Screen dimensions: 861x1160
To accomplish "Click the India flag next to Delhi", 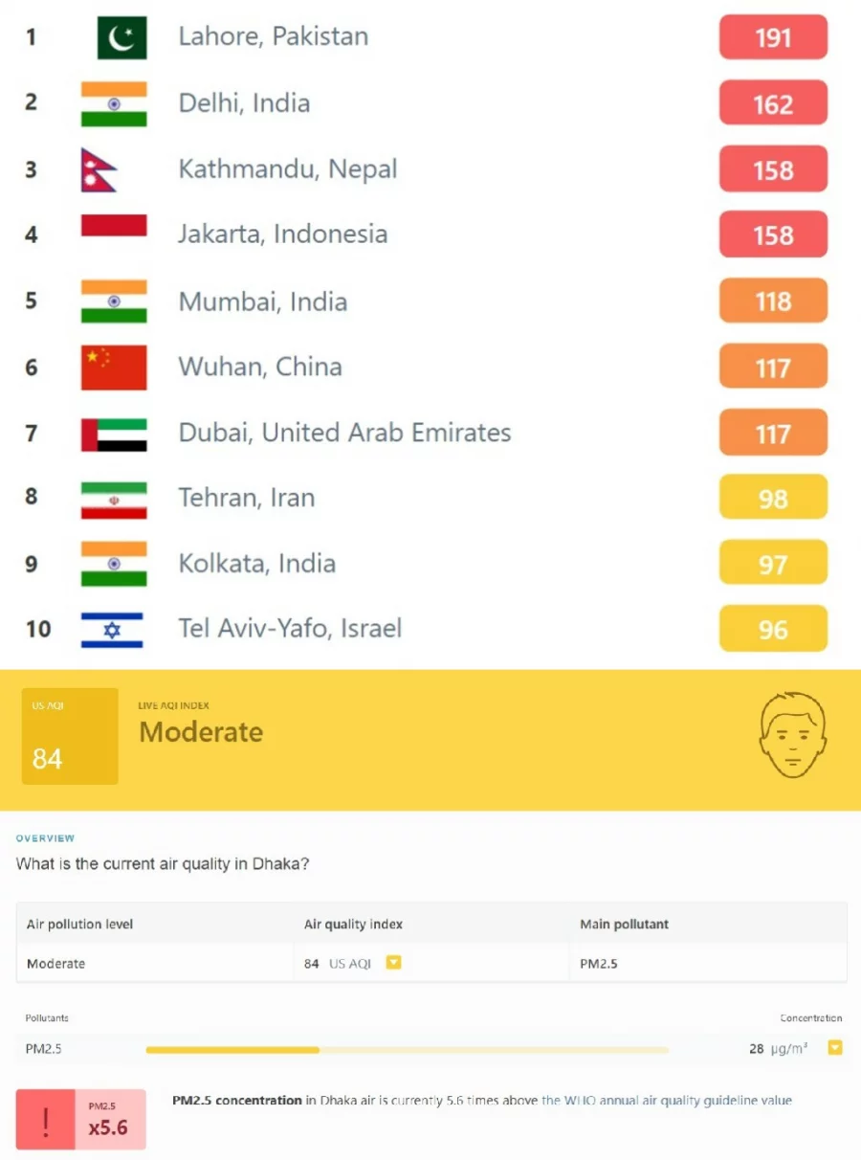I will (x=115, y=101).
